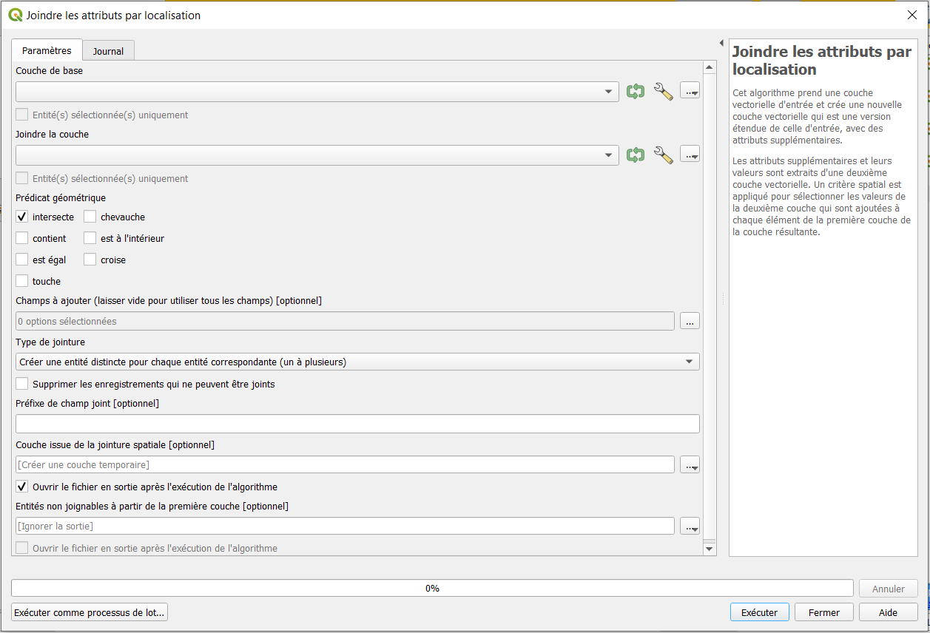Click iterate-over-layer icon for Couche de base
This screenshot has width=930, height=633.
[x=636, y=92]
